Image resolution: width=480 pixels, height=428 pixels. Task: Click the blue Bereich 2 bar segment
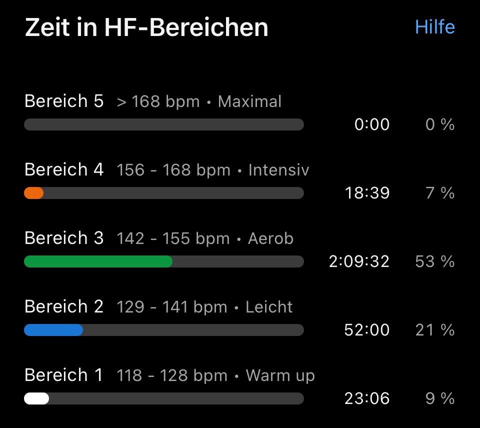coord(53,330)
